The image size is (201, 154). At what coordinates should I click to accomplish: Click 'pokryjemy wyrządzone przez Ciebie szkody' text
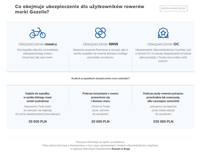(163, 110)
